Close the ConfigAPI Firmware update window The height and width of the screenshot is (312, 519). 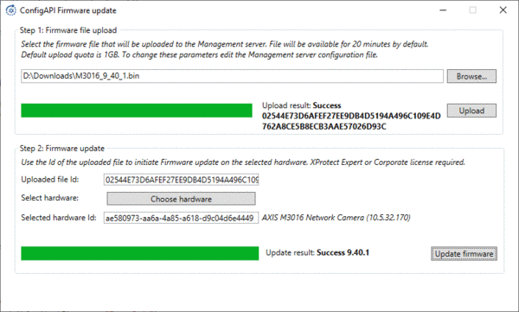click(503, 10)
